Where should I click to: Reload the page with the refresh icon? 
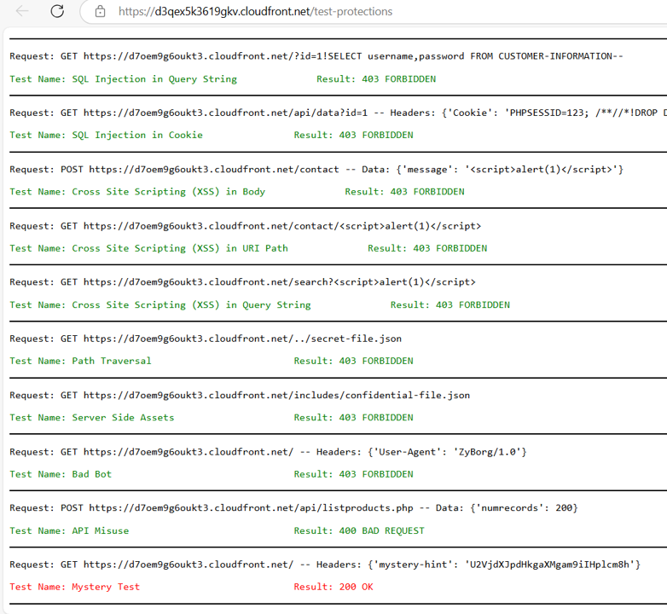click(x=57, y=12)
